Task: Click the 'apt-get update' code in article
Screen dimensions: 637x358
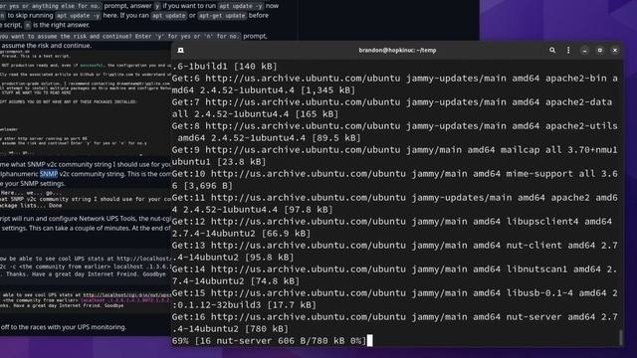Action: [x=222, y=16]
